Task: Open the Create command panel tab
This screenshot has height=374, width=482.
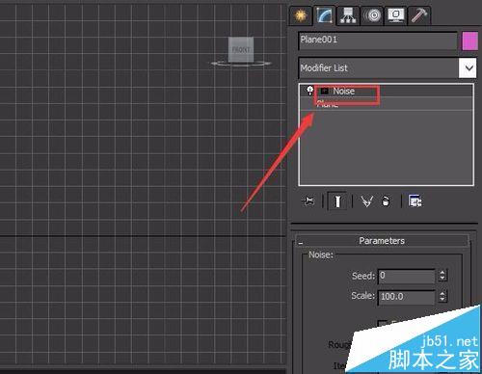Action: [x=300, y=15]
